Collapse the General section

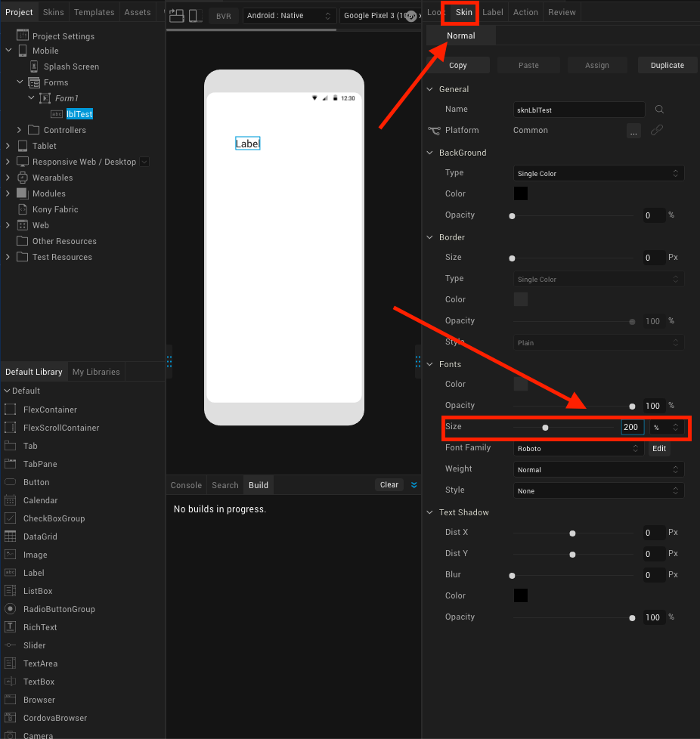[430, 89]
